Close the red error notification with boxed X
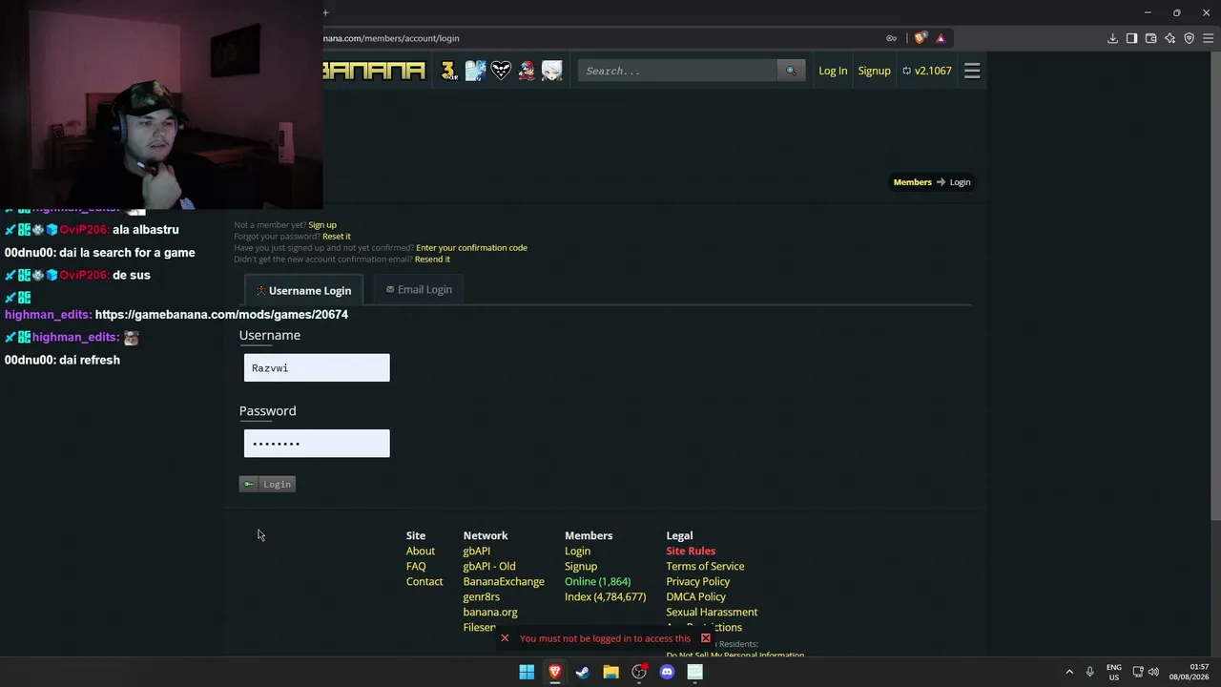This screenshot has height=687, width=1221. click(x=706, y=638)
